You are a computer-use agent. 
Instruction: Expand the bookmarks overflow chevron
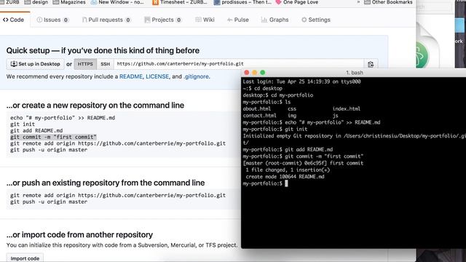[358, 2]
